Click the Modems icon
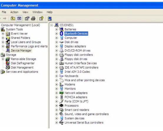Viewport: 163px width, 131px height. click(61, 84)
